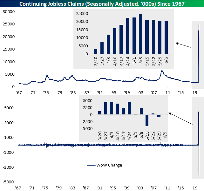Image resolution: width=204 pixels, height=191 pixels.
Task: Click the 4/24 bar in lower inset chart
Action: point(129,108)
